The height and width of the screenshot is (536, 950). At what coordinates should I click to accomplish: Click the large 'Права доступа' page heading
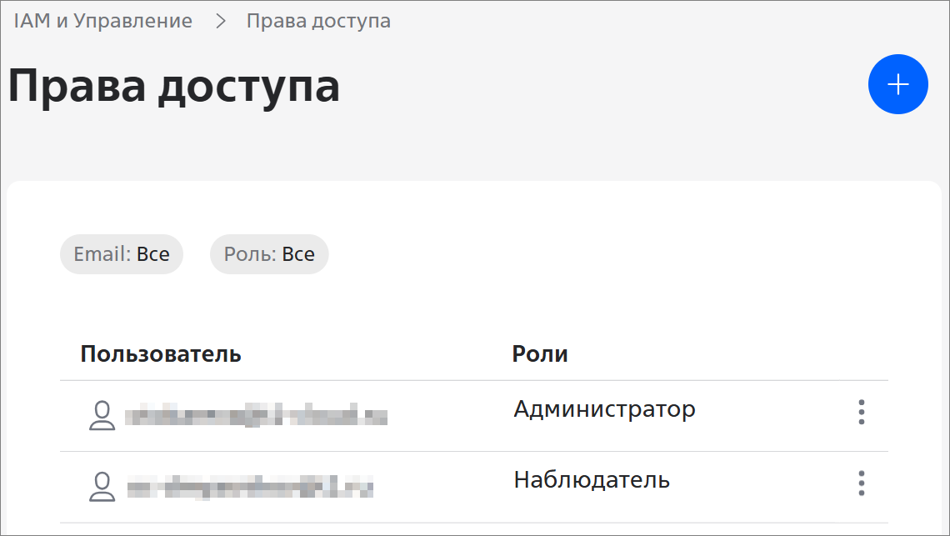pos(174,86)
